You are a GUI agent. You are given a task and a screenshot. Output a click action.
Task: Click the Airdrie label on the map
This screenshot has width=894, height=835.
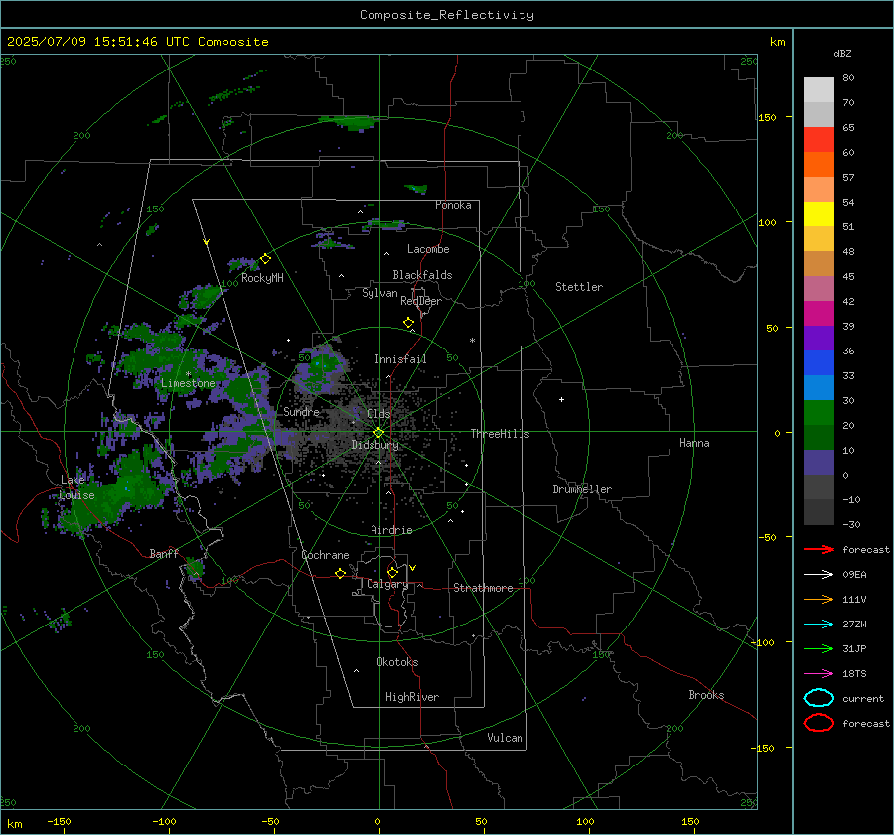coord(391,530)
